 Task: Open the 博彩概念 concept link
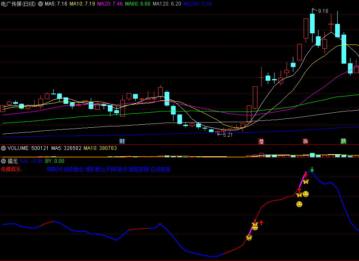(x=95, y=169)
